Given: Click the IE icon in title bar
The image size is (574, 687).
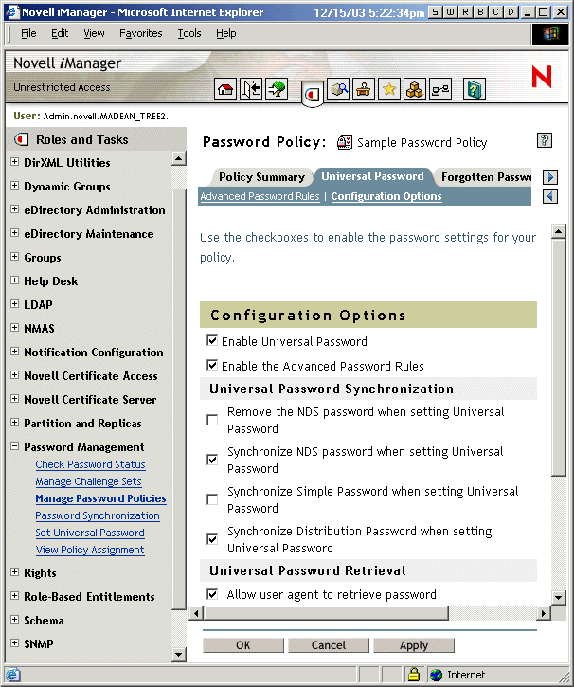Looking at the screenshot, I should (12, 11).
